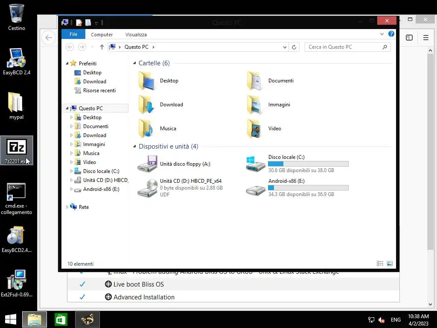Open the Windows Start button
This screenshot has height=328, width=437.
click(x=11, y=319)
